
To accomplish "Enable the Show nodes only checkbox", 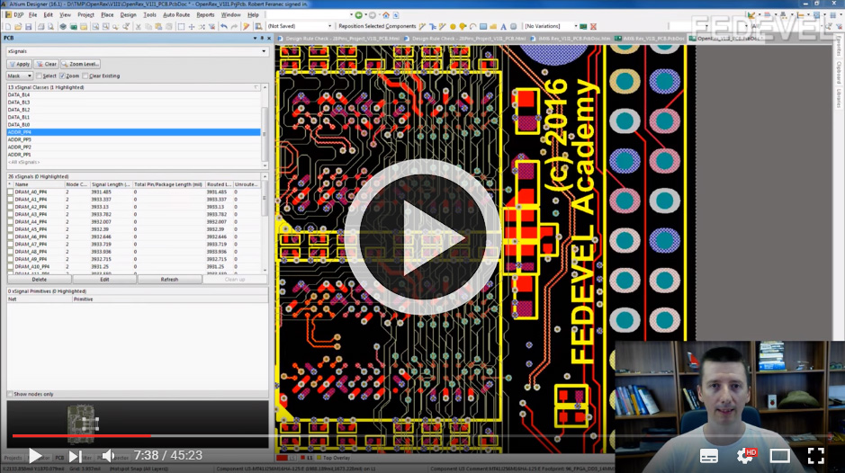I will pyautogui.click(x=10, y=395).
